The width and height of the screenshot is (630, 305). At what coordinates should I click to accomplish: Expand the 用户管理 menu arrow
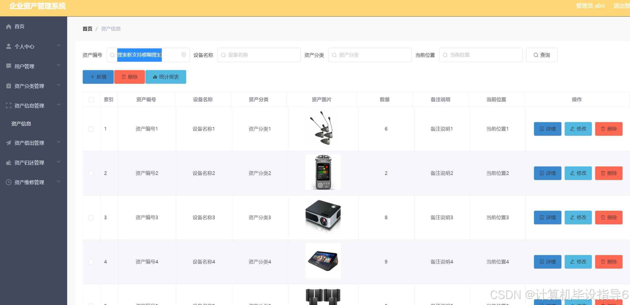(59, 65)
